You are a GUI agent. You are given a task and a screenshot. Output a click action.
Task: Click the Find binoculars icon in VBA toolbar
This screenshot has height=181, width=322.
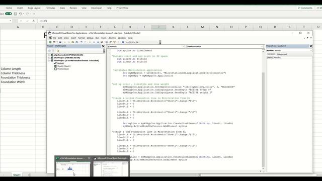pos(76,42)
